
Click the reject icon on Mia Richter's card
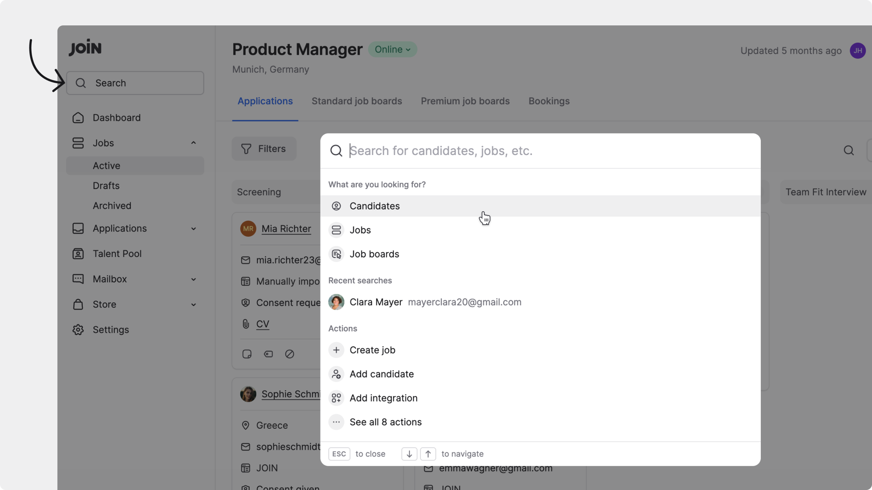[x=290, y=354]
